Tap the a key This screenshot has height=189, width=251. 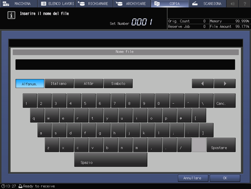coord(45,130)
